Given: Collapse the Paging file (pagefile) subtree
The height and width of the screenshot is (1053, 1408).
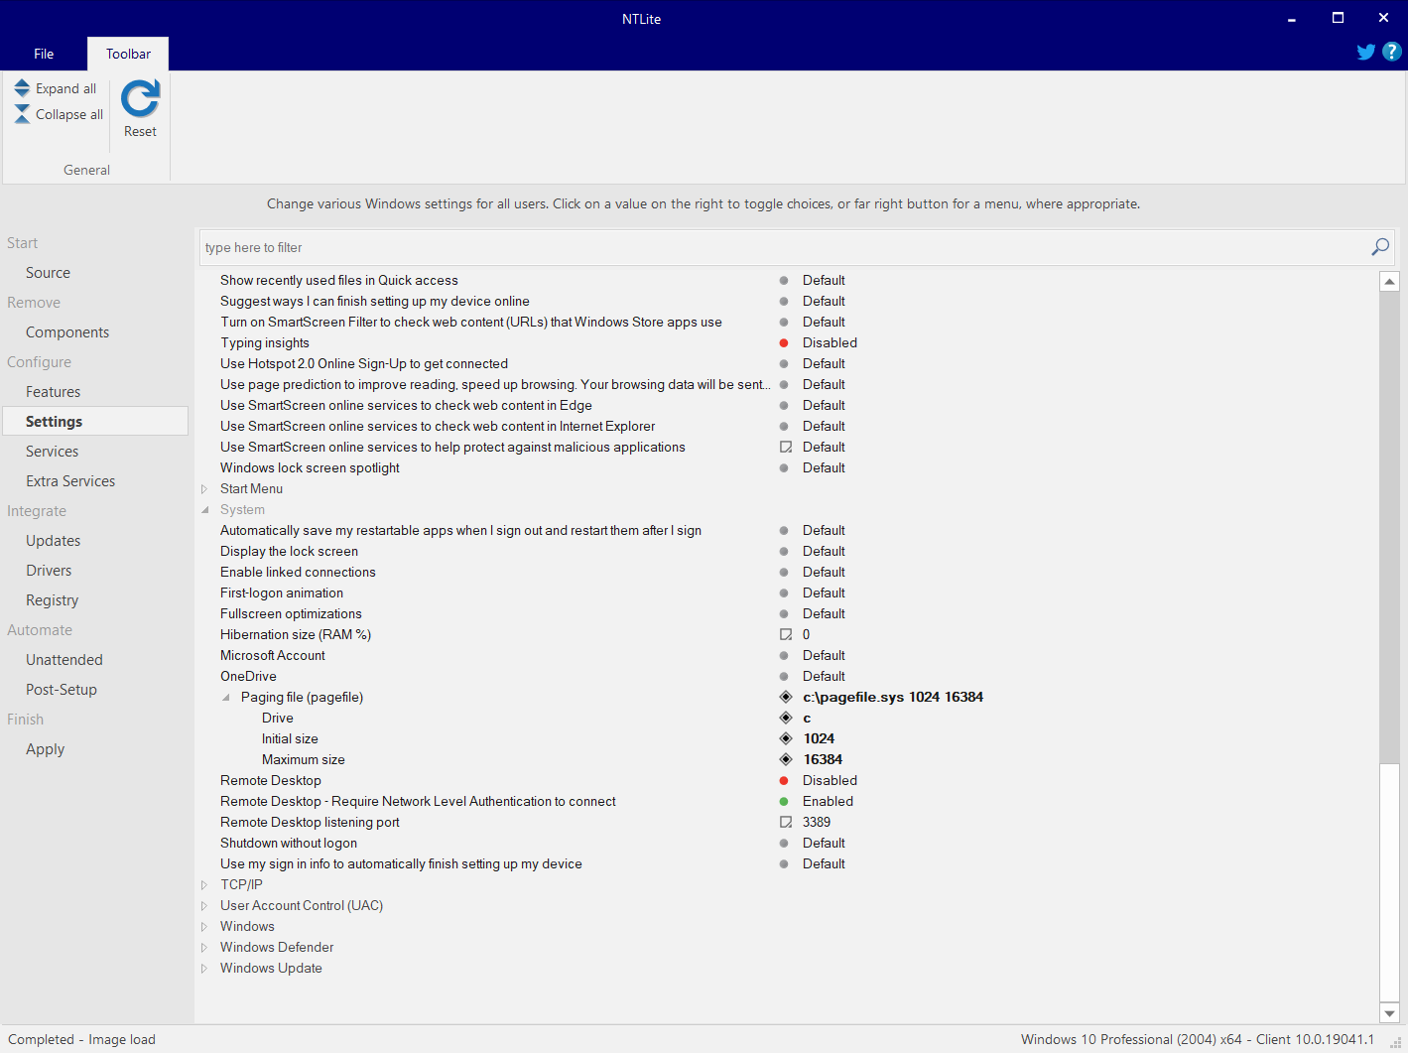Looking at the screenshot, I should [225, 698].
